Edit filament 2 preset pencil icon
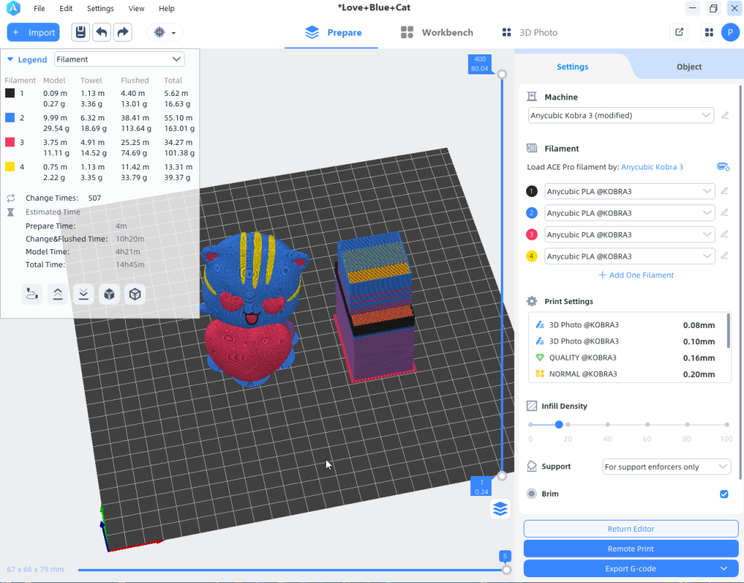Viewport: 744px width, 583px height. 724,213
